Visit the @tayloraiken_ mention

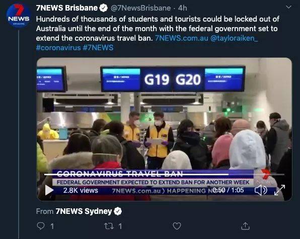tap(234, 38)
